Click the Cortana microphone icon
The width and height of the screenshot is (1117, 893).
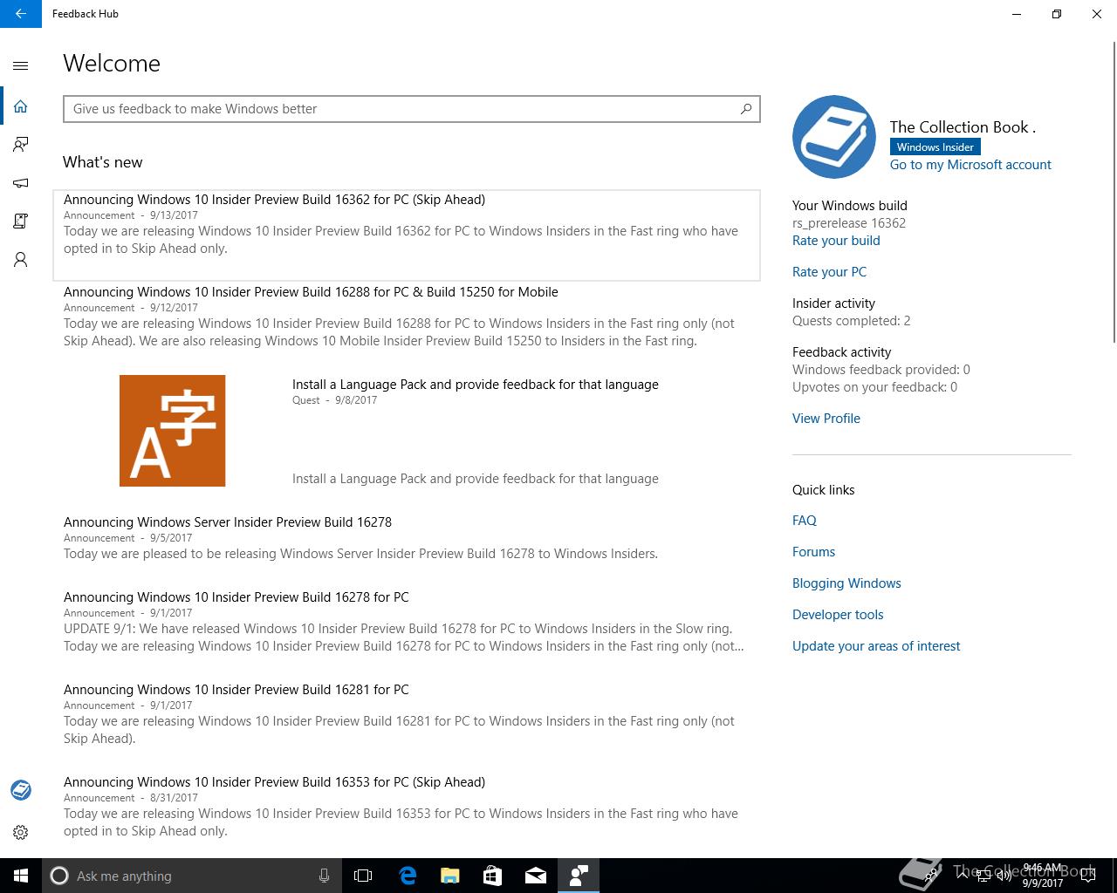pos(324,876)
